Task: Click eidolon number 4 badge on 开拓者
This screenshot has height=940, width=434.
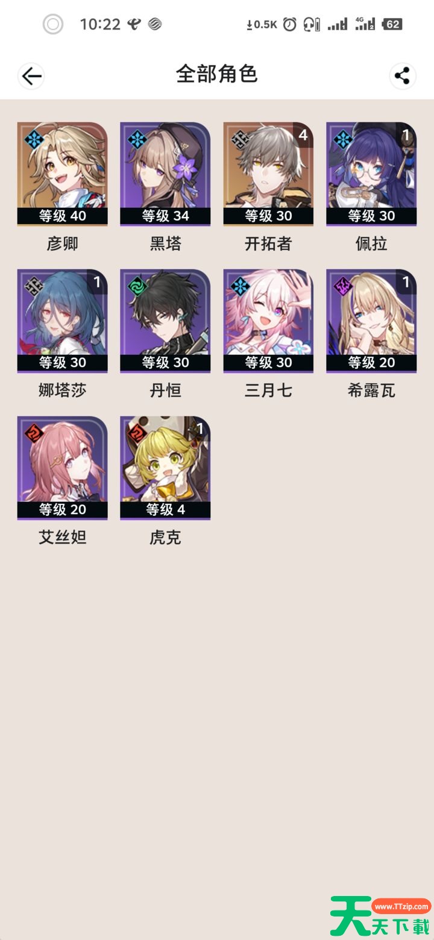Action: coord(303,136)
